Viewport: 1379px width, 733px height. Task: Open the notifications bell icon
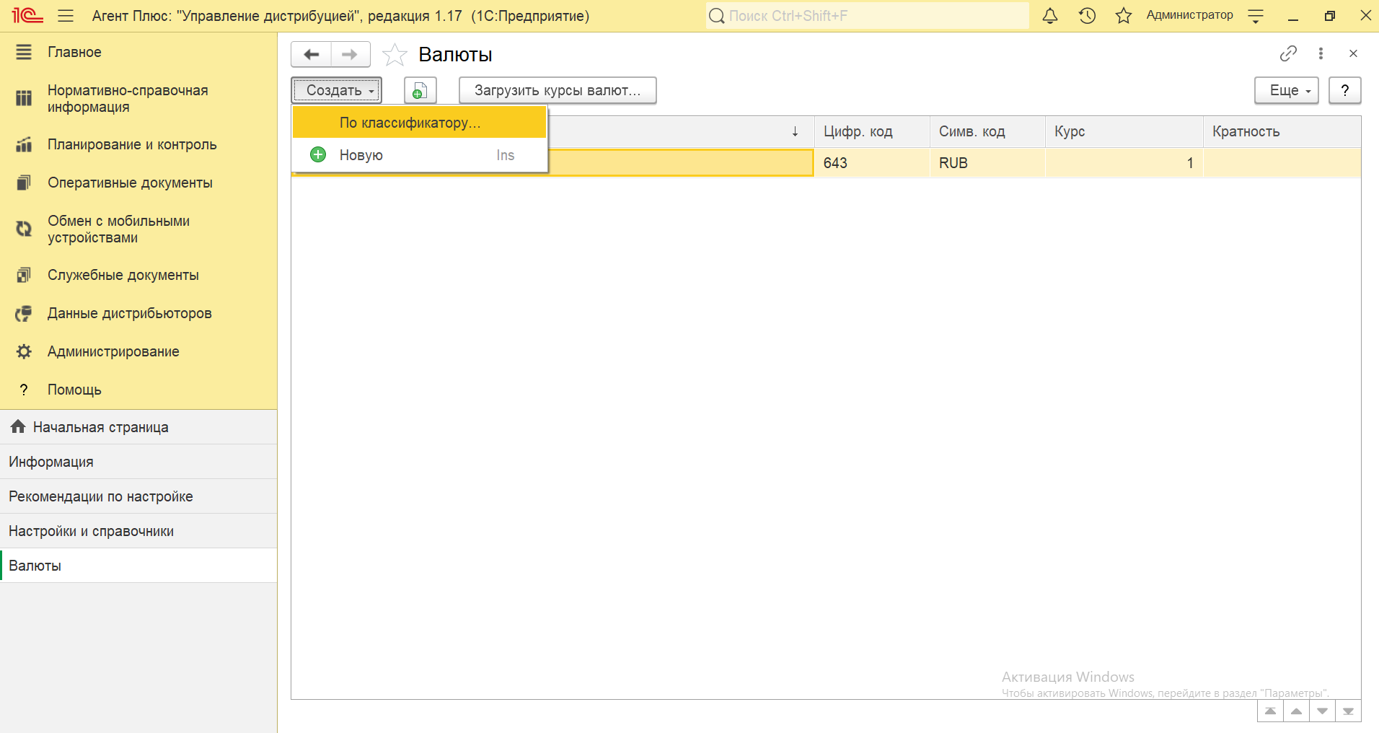click(x=1050, y=16)
